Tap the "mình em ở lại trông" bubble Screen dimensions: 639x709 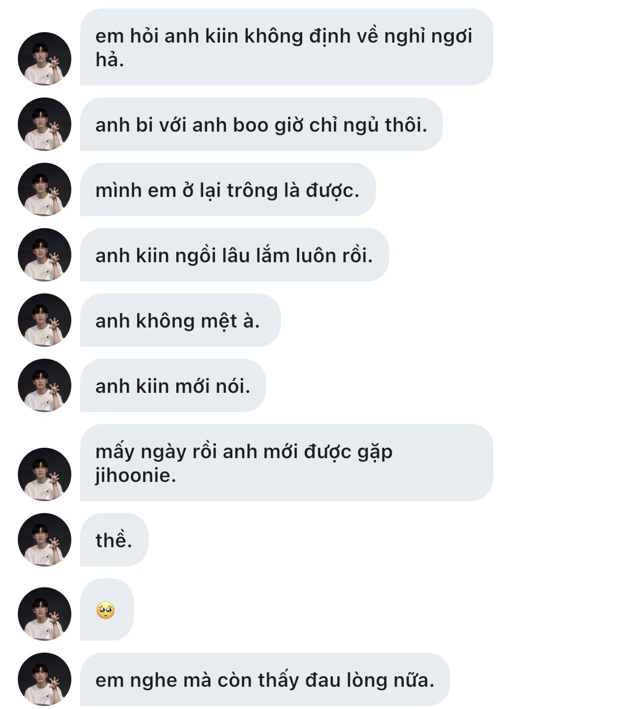coord(227,190)
